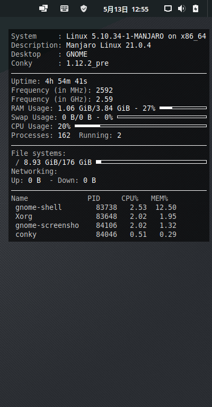Click the CPU Usage 20% value

coord(64,127)
